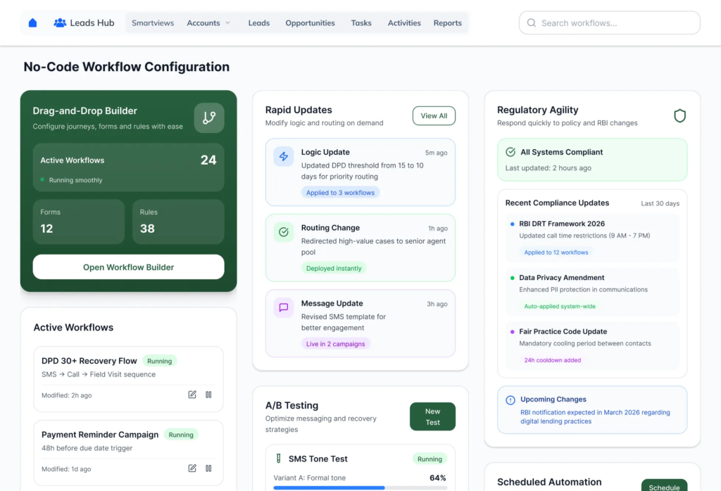Edit the DPD 30+ Recovery Flow workflow
The height and width of the screenshot is (491, 721).
coord(192,395)
